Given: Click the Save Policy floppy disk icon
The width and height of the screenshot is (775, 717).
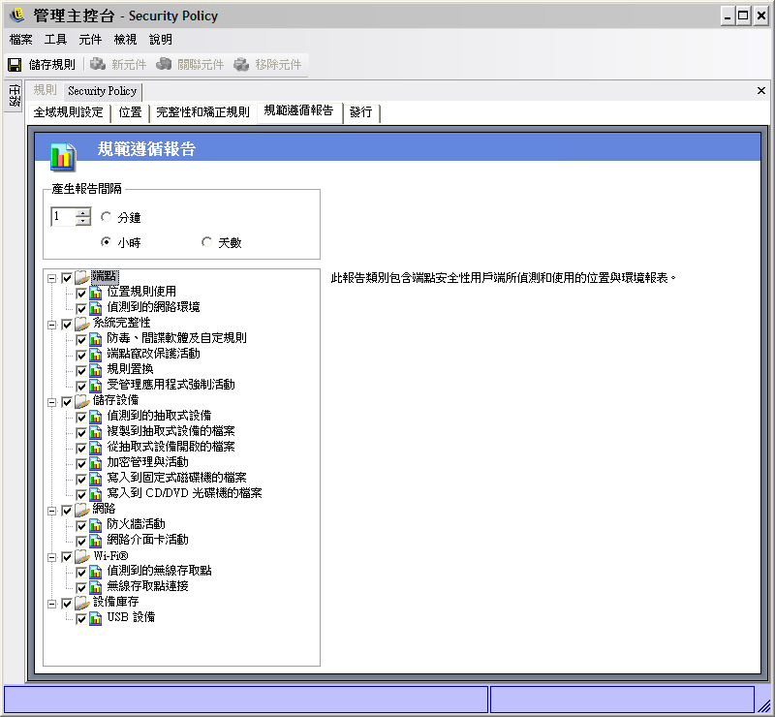Looking at the screenshot, I should pyautogui.click(x=15, y=65).
